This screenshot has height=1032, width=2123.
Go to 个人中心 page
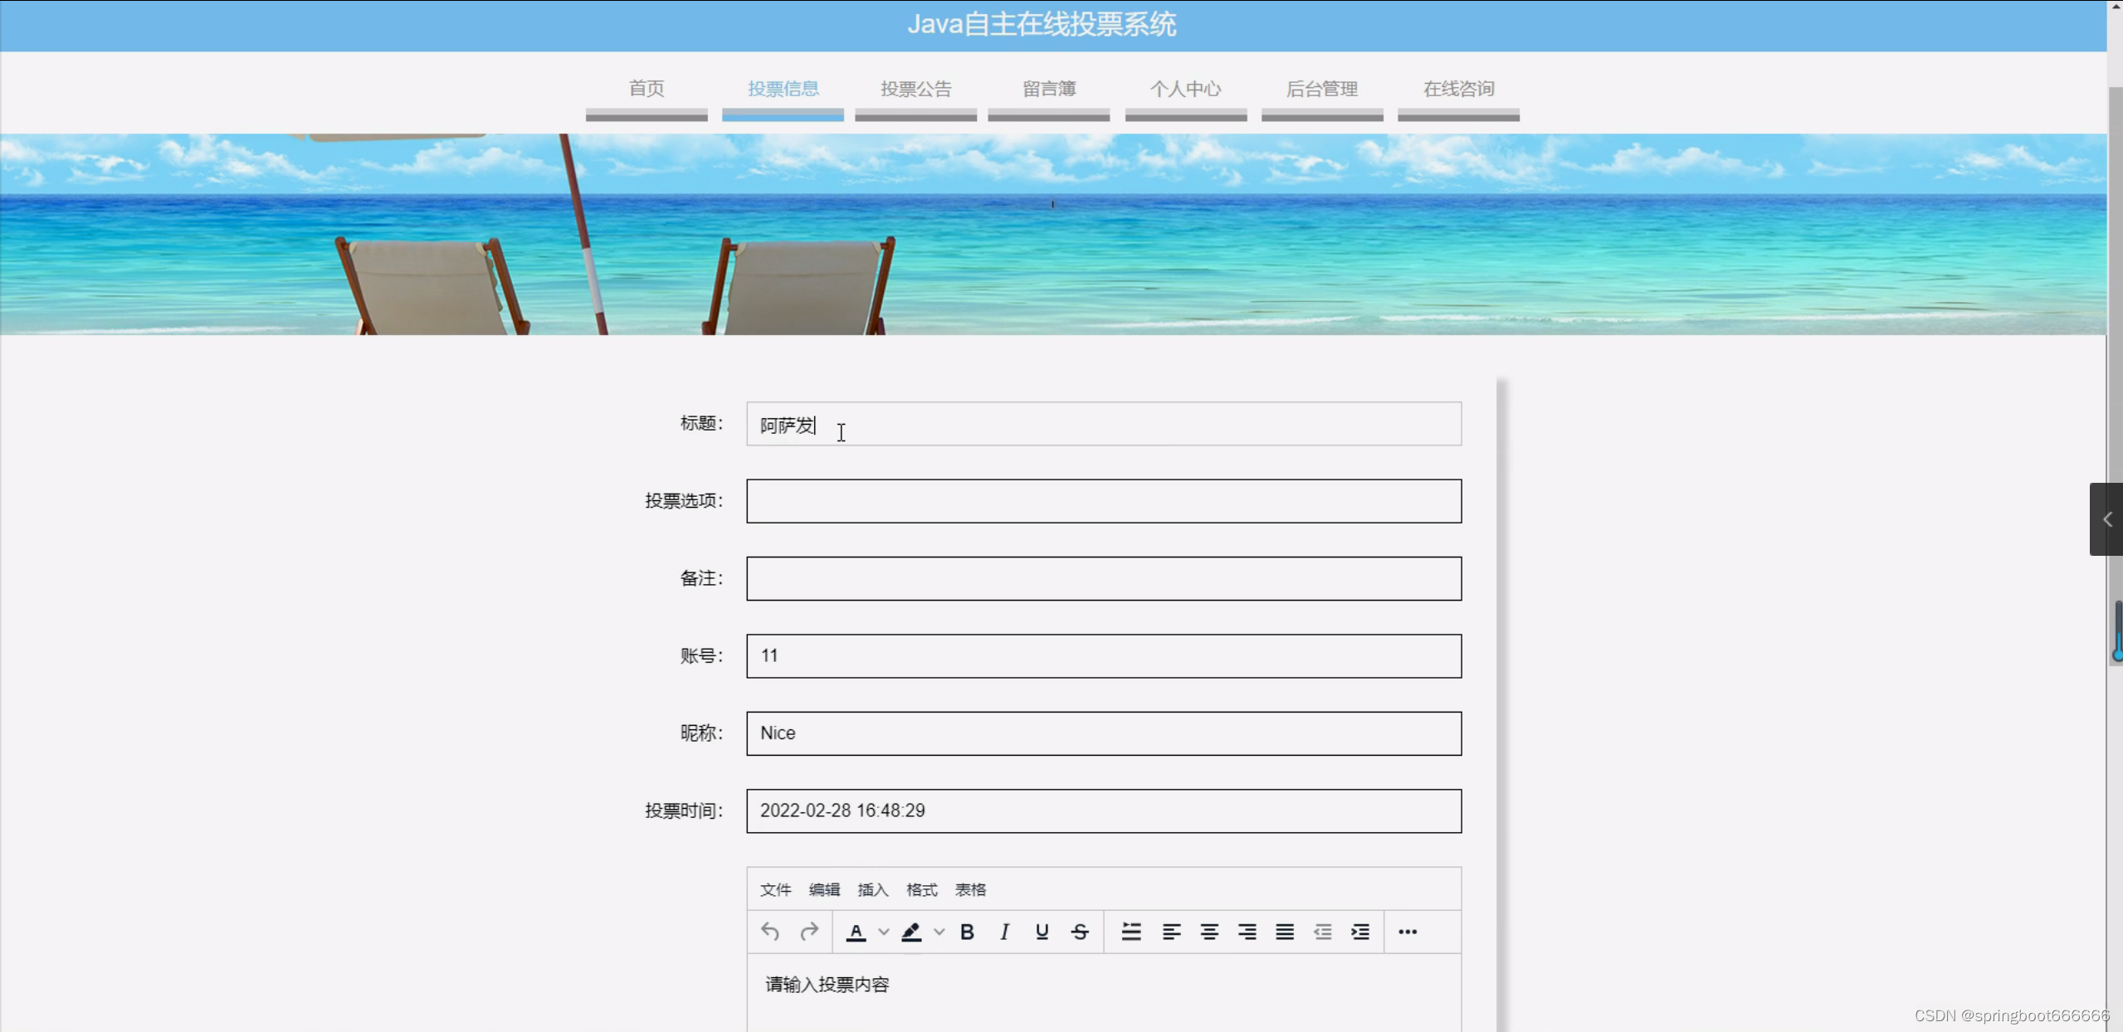point(1185,89)
